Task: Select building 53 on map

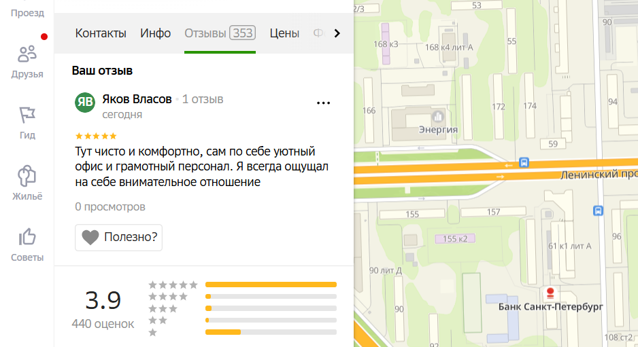Action: coord(477,5)
